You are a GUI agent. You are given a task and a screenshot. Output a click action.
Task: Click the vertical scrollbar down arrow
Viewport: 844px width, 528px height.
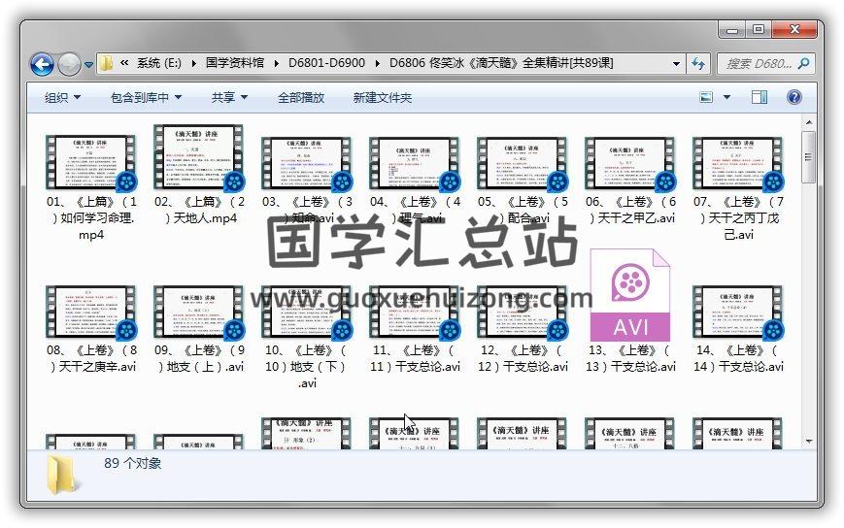(x=808, y=440)
